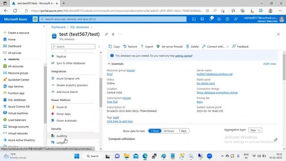This screenshot has width=286, height=161.
Task: Click the Azure global search box
Action: (x=113, y=19)
